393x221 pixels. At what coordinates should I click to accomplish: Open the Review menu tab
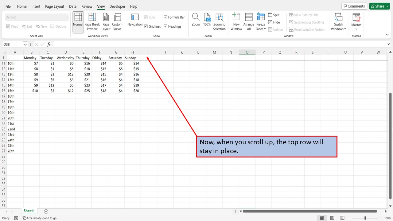[87, 6]
